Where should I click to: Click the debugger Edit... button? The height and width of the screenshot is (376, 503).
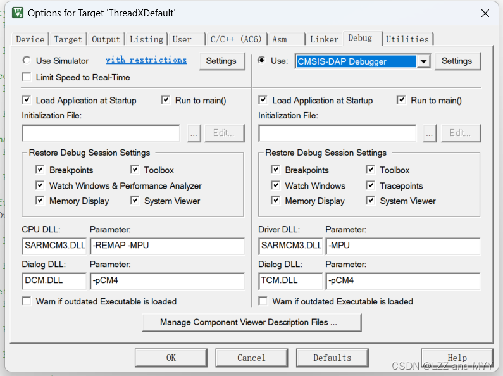click(461, 133)
